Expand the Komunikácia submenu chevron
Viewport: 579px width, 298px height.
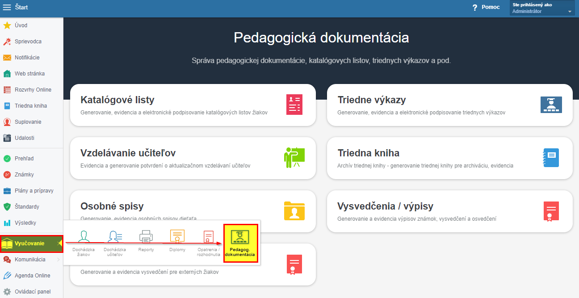pyautogui.click(x=58, y=260)
